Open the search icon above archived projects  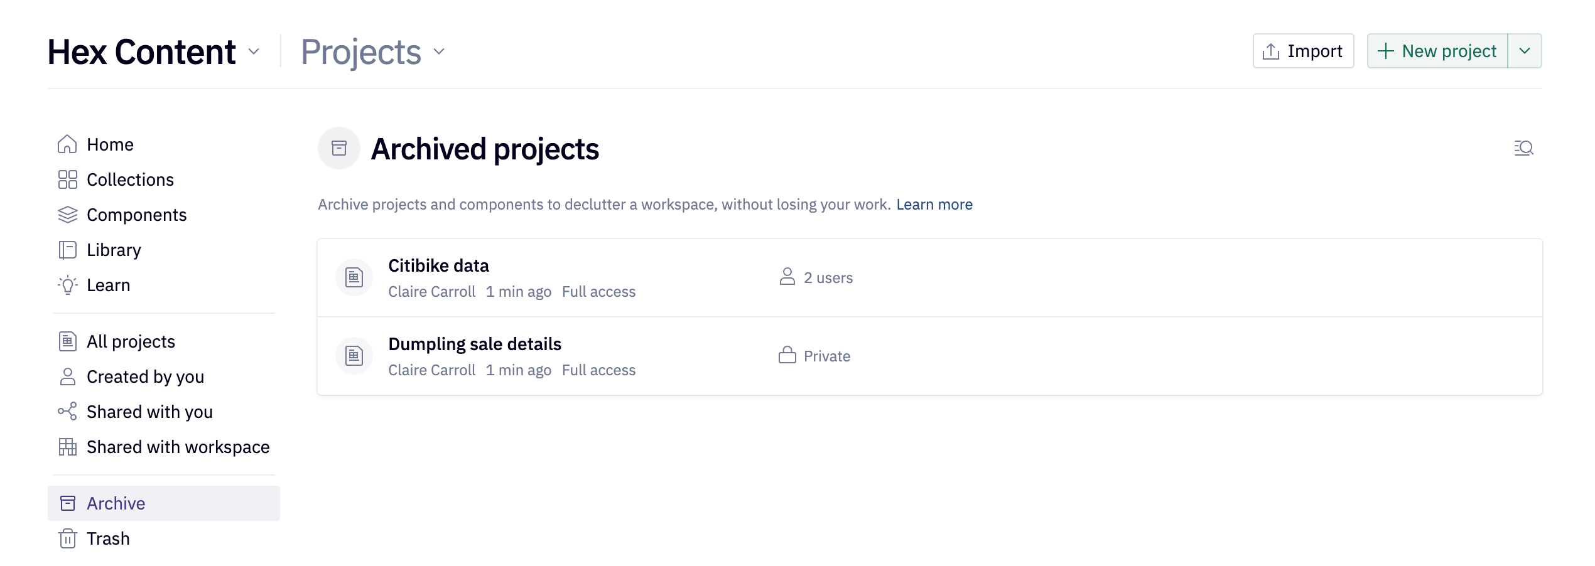[1524, 148]
